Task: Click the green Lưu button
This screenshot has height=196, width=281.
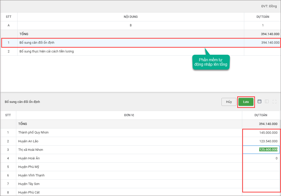Action: pos(246,102)
